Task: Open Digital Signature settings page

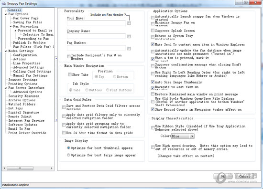Action: [23, 113]
